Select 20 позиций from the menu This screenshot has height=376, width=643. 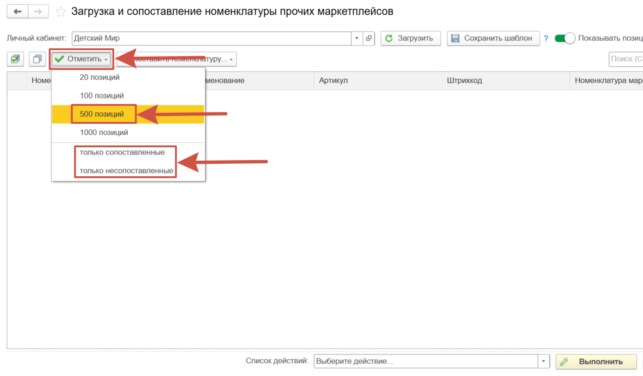pyautogui.click(x=100, y=77)
